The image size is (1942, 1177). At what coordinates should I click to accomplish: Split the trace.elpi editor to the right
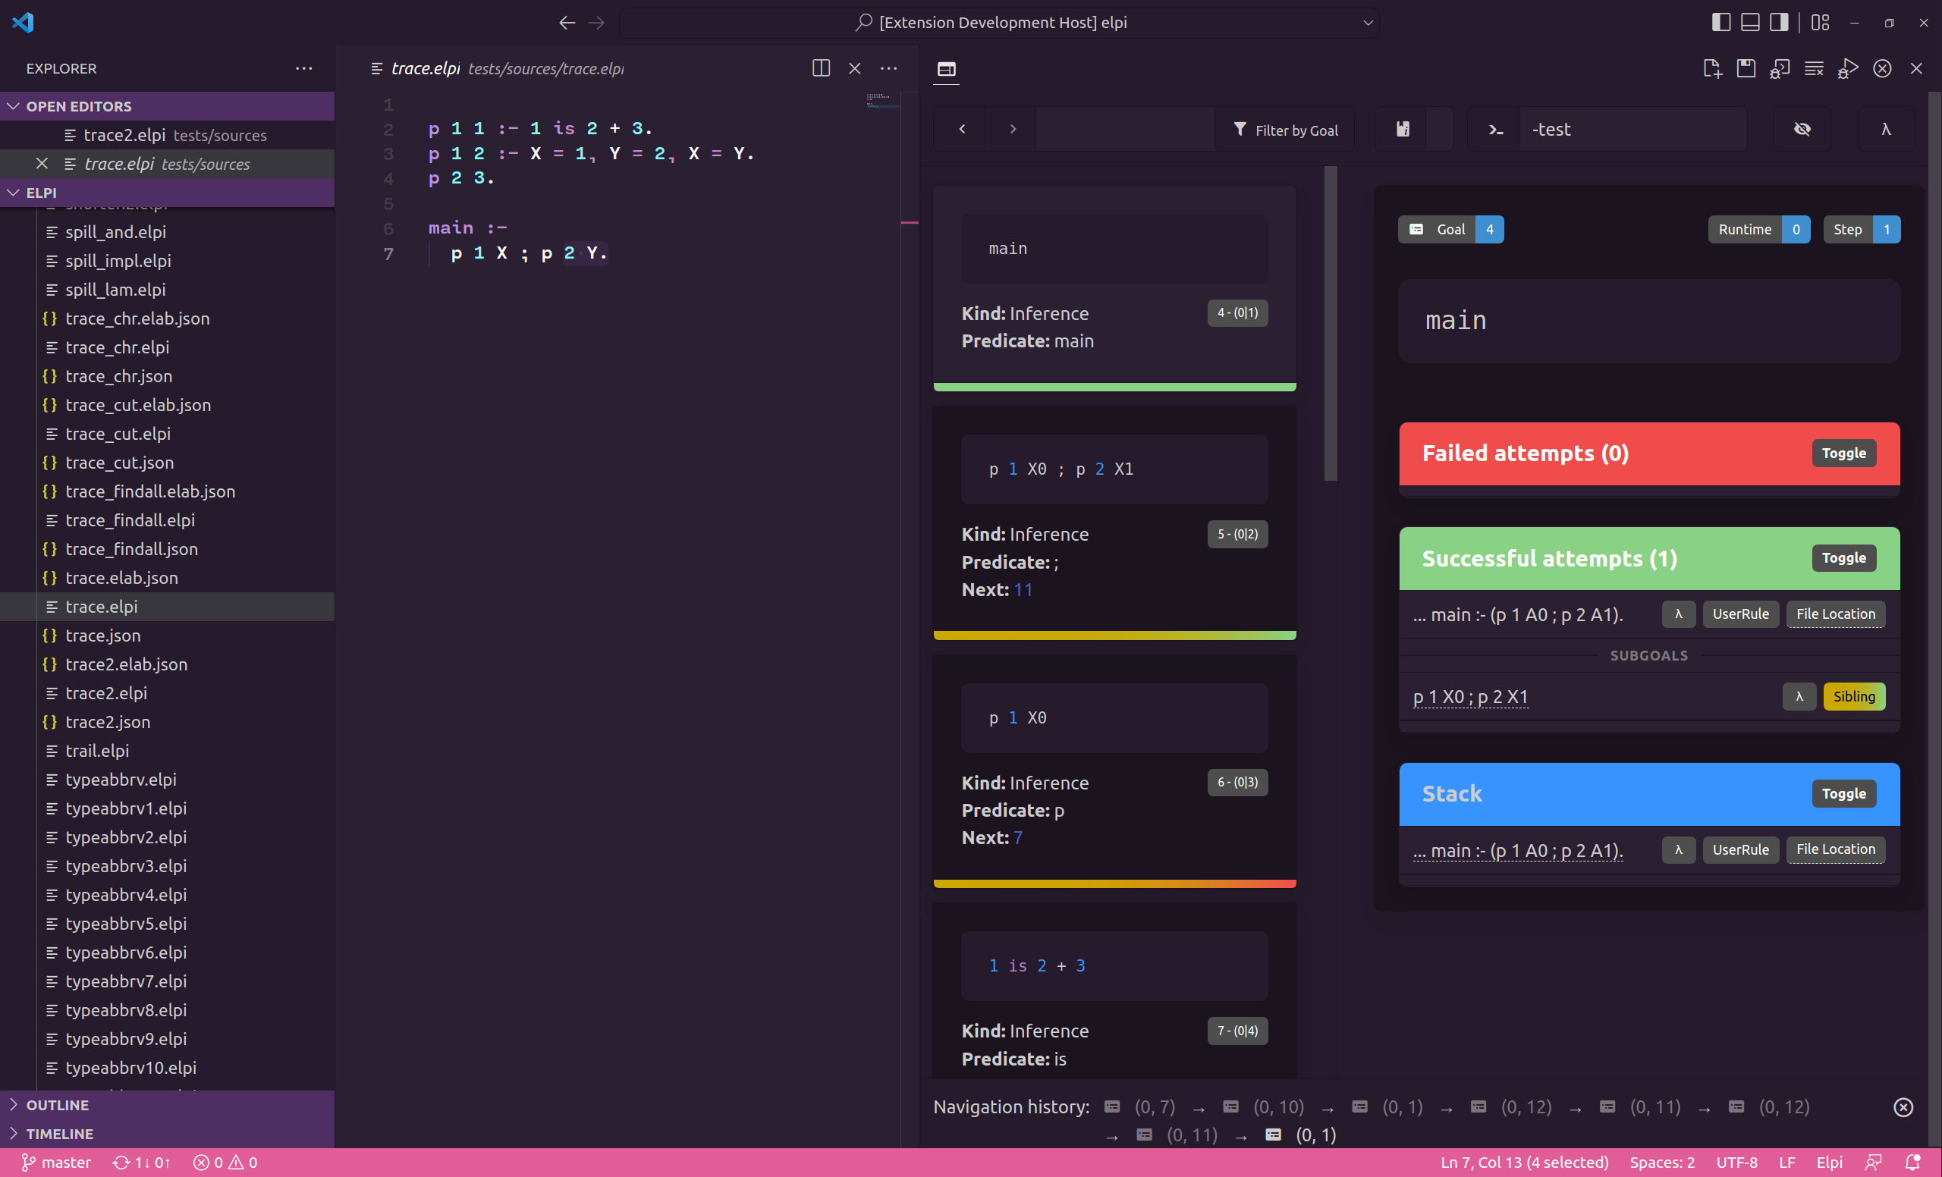[821, 68]
